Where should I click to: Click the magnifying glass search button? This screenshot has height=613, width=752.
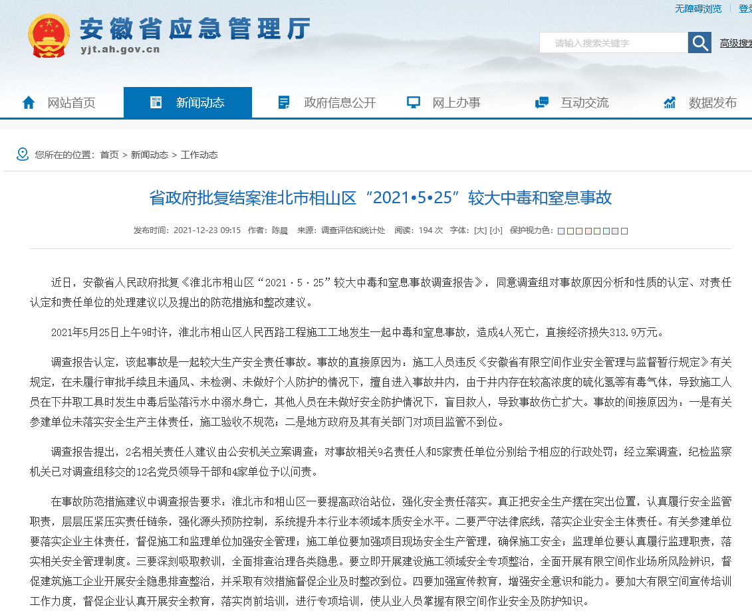[699, 43]
